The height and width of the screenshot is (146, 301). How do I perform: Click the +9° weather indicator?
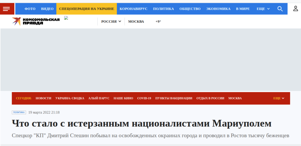pyautogui.click(x=158, y=21)
